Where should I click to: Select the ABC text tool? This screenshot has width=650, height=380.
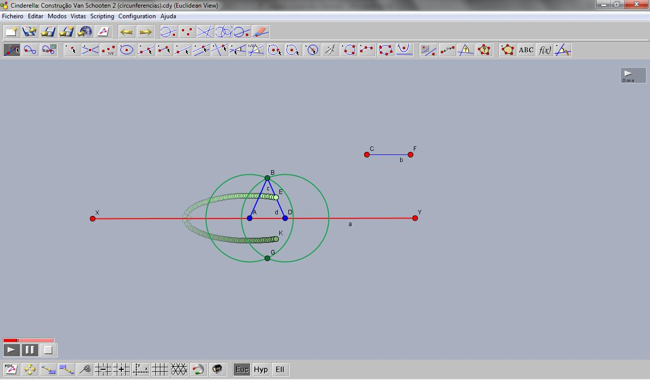(526, 50)
